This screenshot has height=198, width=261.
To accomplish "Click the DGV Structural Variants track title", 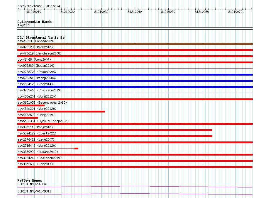I will 41,37.
